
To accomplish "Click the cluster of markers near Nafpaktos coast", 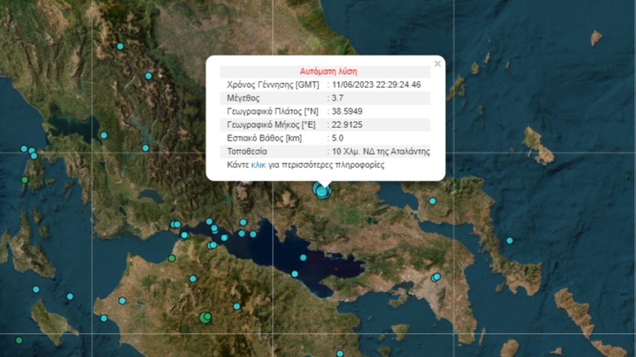I will click(177, 225).
